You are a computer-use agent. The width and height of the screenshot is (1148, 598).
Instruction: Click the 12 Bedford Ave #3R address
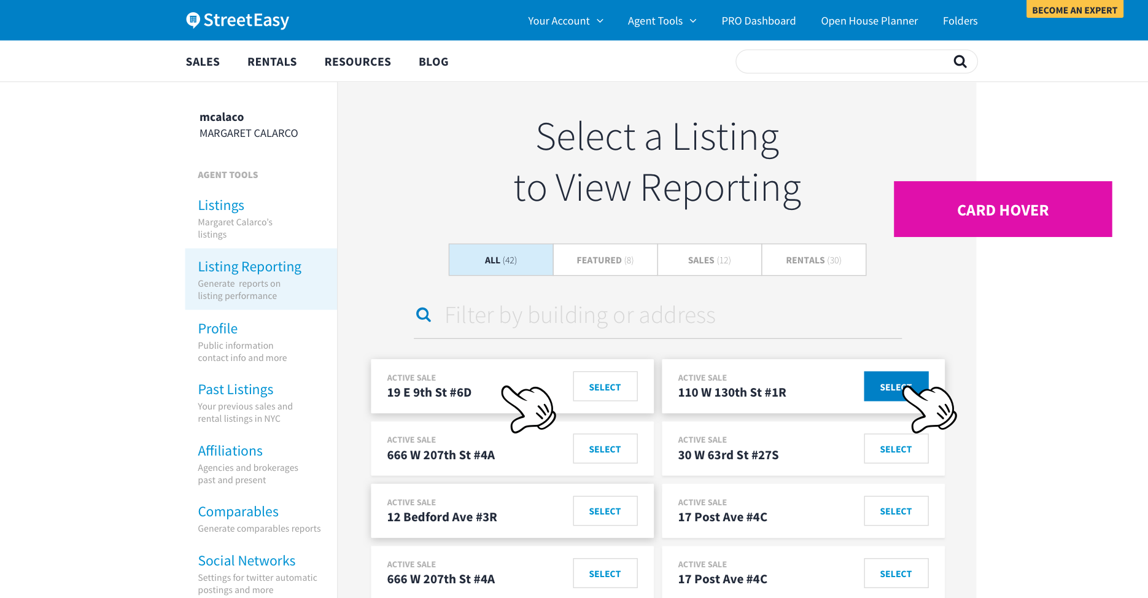pos(442,517)
